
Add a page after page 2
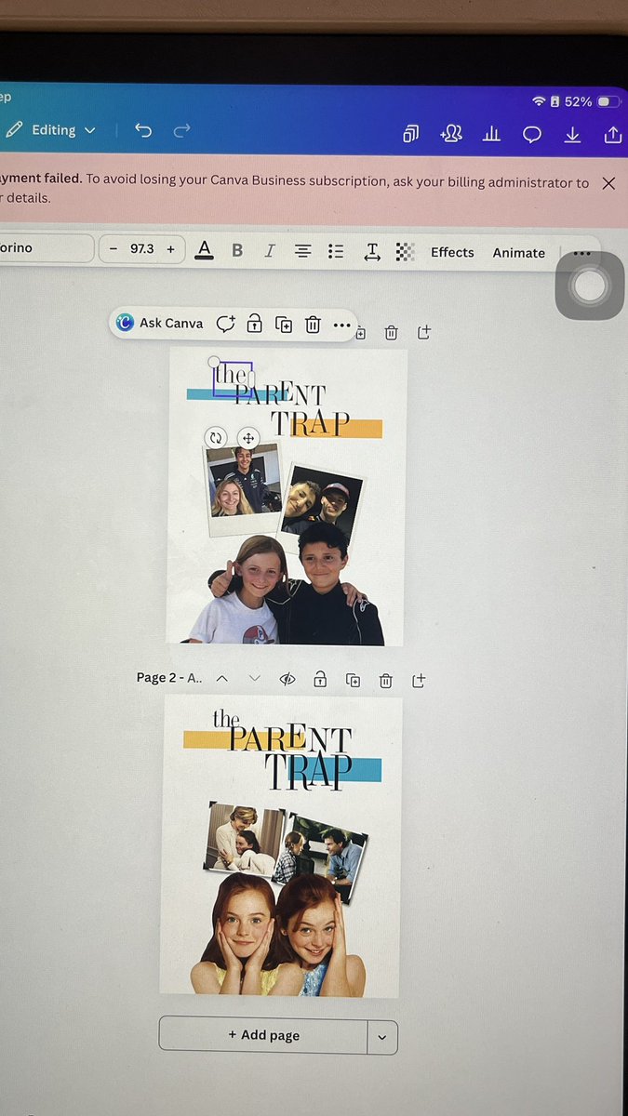click(419, 681)
